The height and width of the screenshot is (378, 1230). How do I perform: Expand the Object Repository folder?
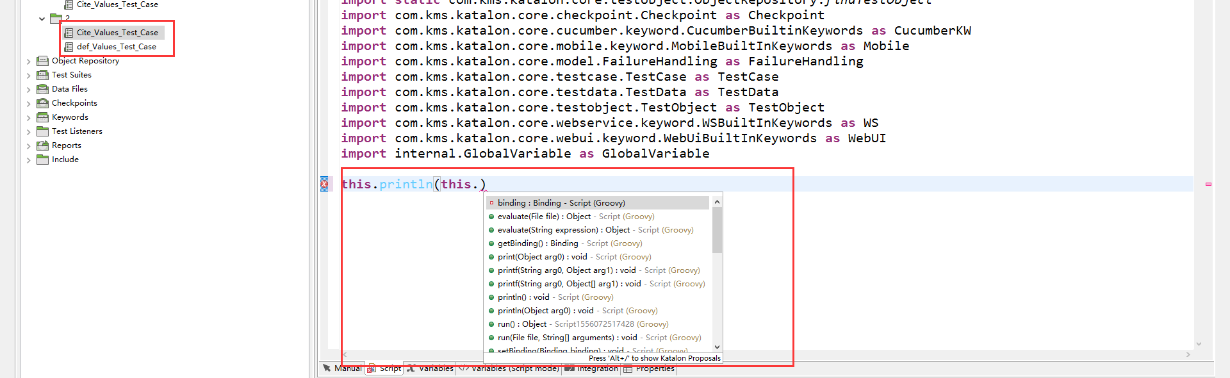point(29,62)
